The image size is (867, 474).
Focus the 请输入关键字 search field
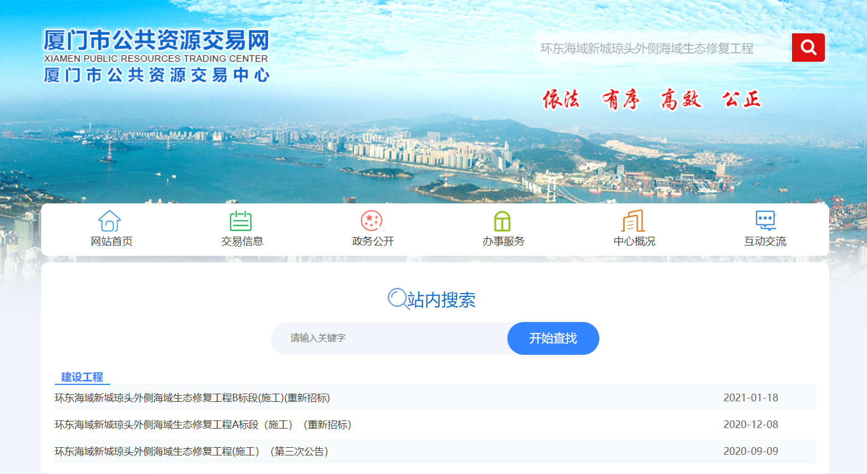[x=389, y=338]
